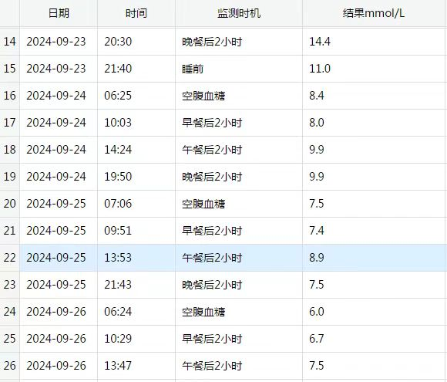The image size is (447, 382).
Task: Select row number 26
Action: (10, 366)
